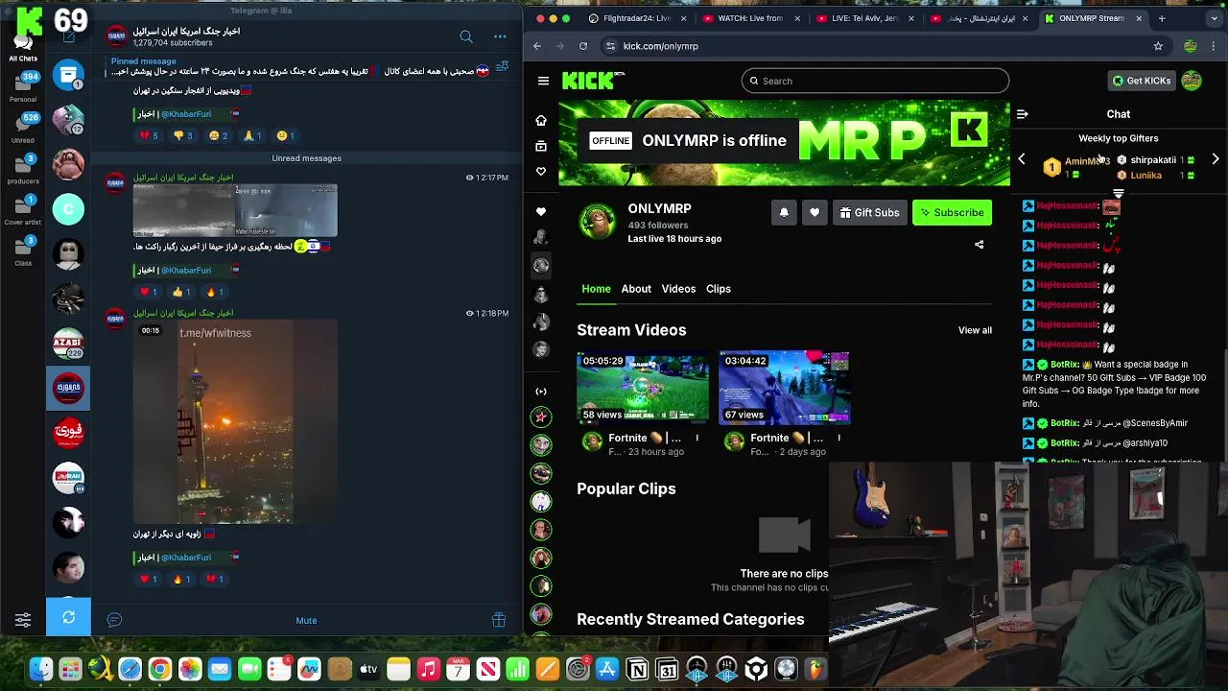
Task: Add thumbs down reaction showing 3
Action: click(183, 135)
